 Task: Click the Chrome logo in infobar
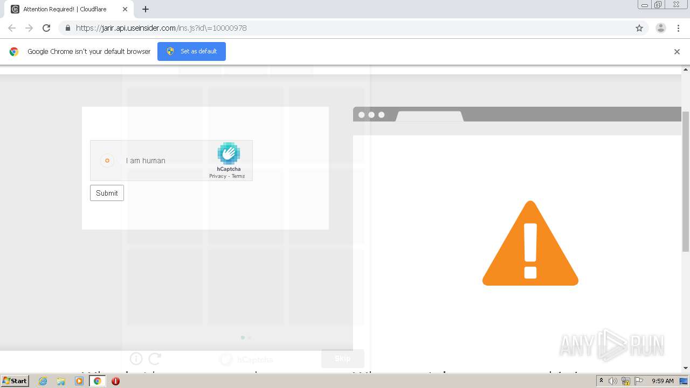click(14, 52)
